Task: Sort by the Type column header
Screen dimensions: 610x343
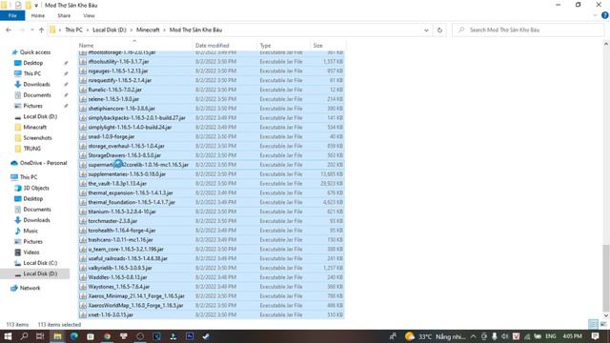Action: 284,46
